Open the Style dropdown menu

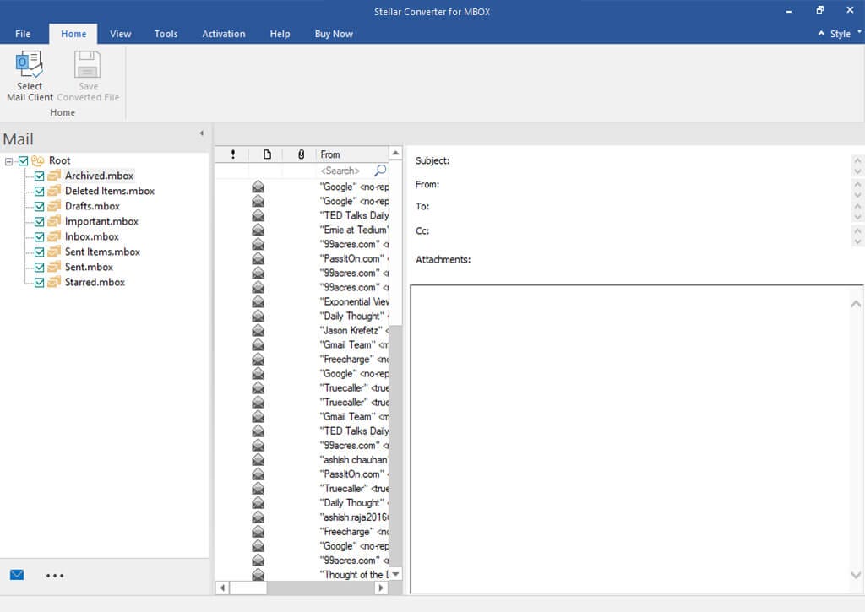840,34
